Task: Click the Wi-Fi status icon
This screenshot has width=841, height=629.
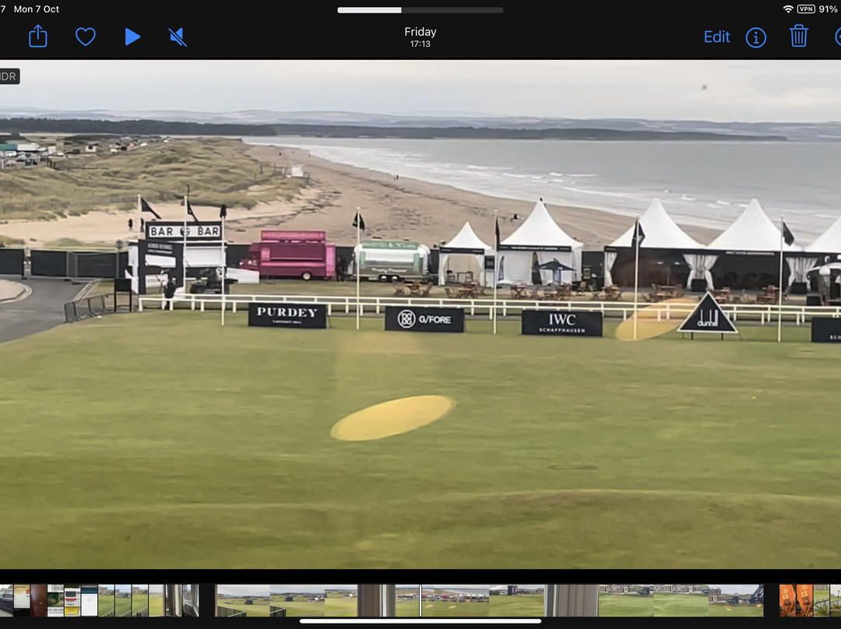Action: (x=788, y=9)
